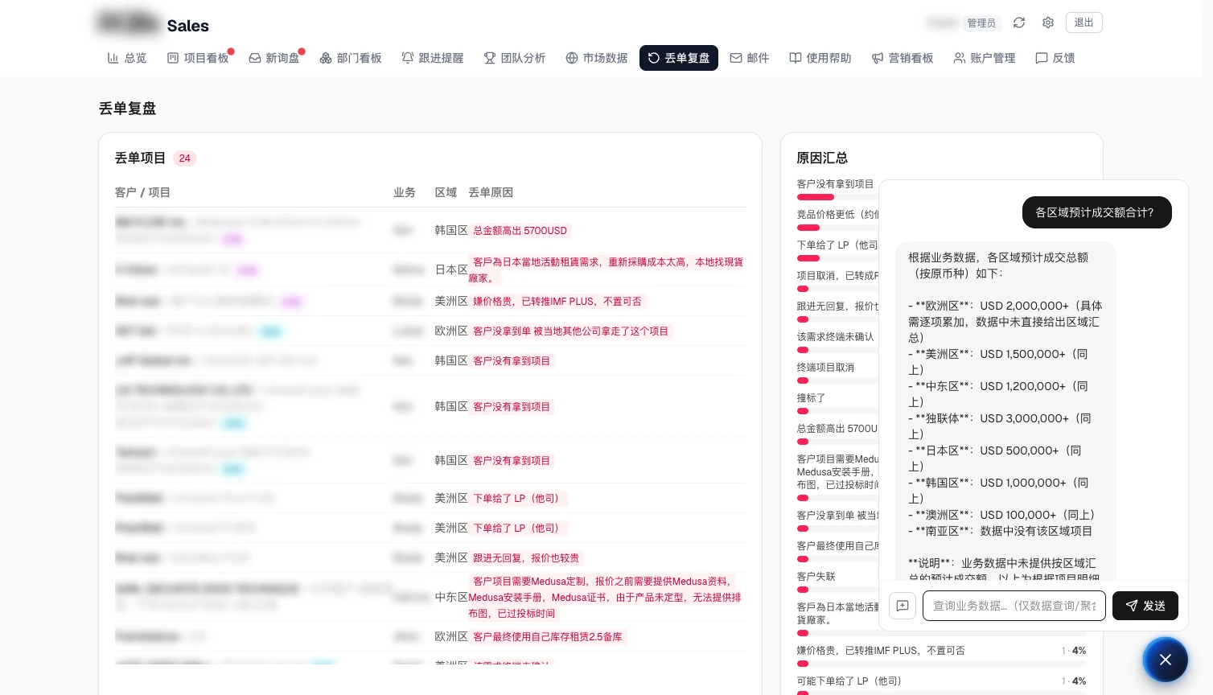Viewport: 1213px width, 695px height.
Task: Click the 撞标了 summary row
Action: pyautogui.click(x=837, y=402)
